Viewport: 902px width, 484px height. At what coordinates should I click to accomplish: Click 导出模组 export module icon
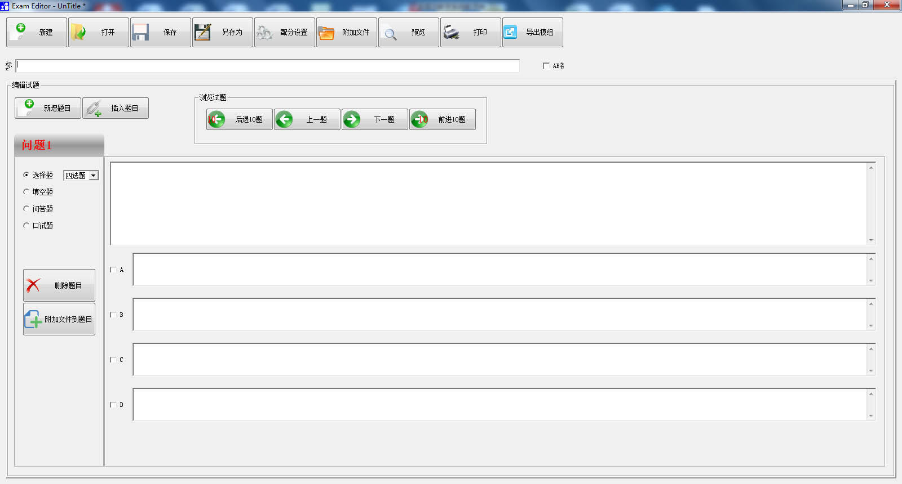511,32
